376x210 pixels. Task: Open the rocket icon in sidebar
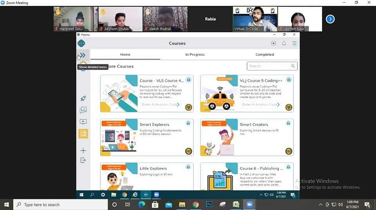tap(83, 98)
